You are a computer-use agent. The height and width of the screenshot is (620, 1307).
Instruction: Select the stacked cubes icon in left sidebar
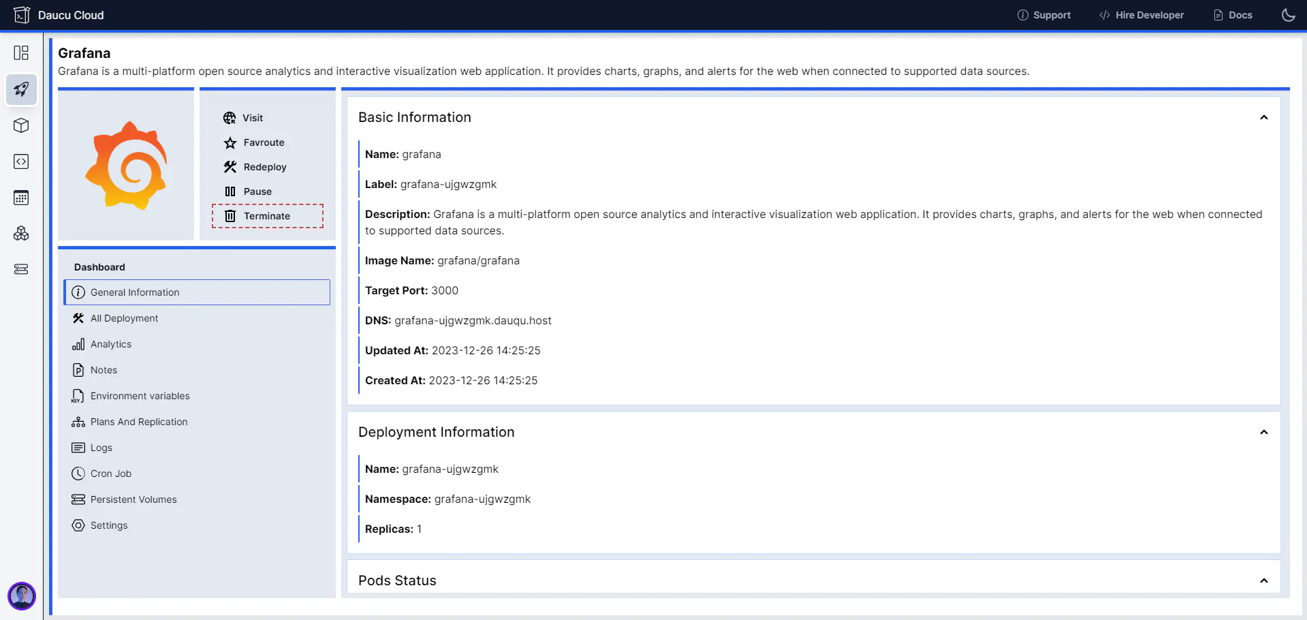tap(21, 234)
